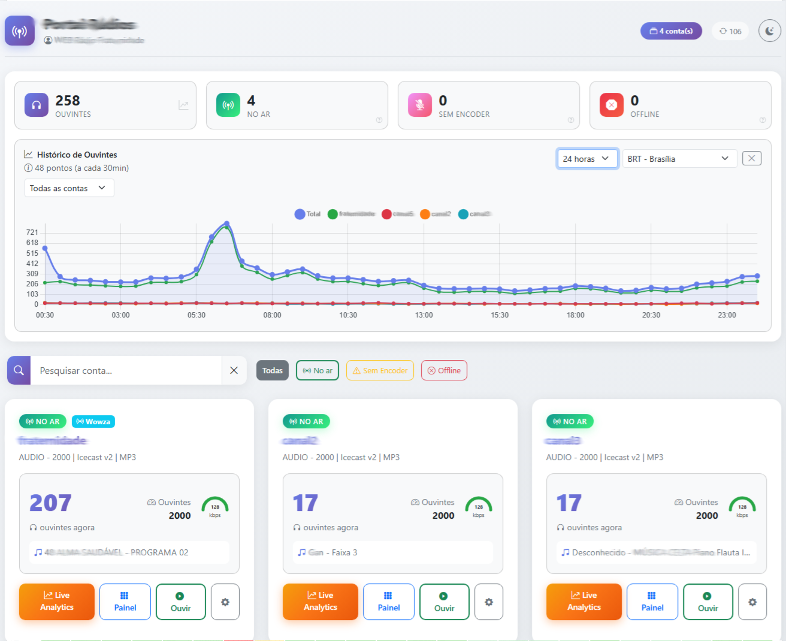Open the BRT - Brasília timezone dropdown
Screen dimensions: 786x641
pos(679,159)
